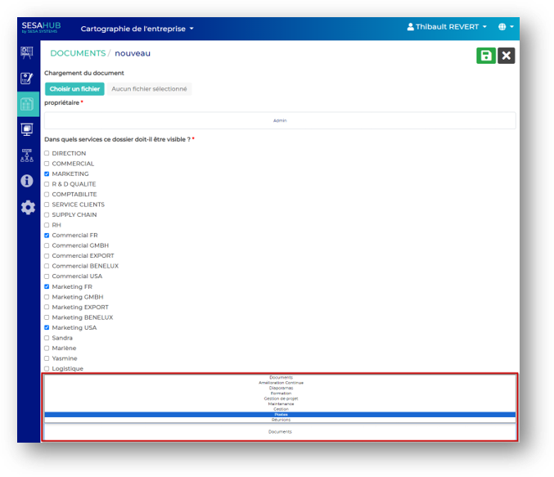Click the info circle sidebar icon

(27, 181)
